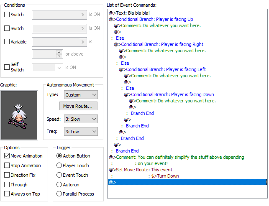Enable the Variable condition checkbox
The image size is (269, 206).
pyautogui.click(x=7, y=42)
